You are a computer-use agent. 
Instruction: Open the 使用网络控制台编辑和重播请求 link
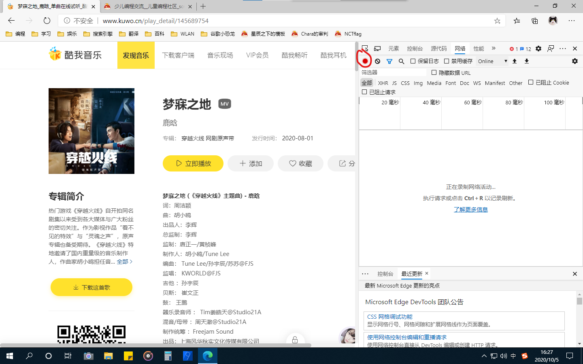(407, 337)
